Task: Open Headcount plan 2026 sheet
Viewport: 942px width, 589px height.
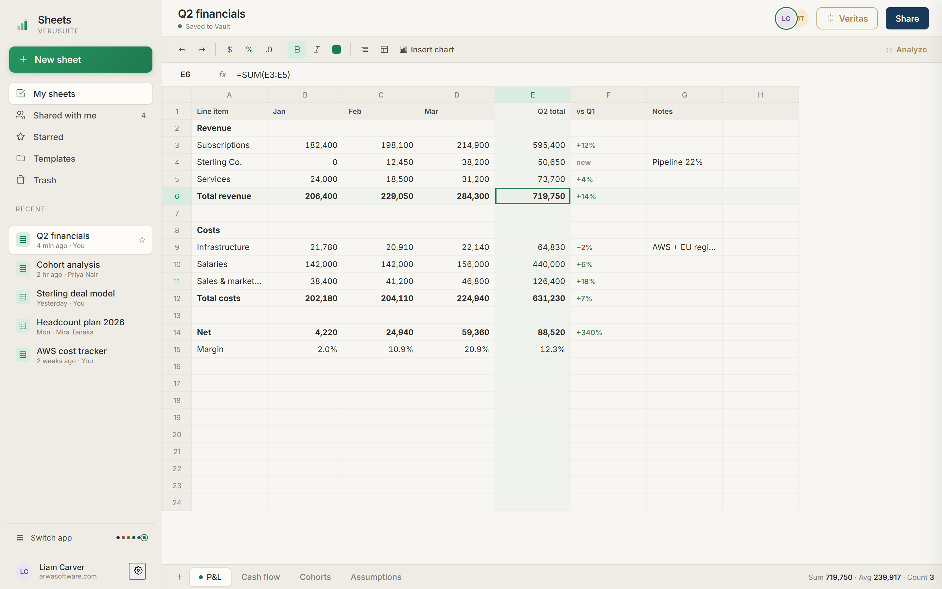Action: (x=80, y=327)
